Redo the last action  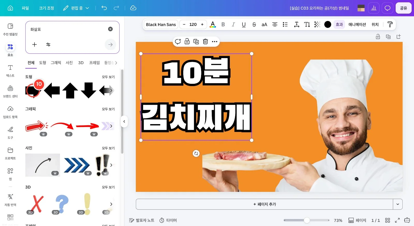pyautogui.click(x=116, y=8)
